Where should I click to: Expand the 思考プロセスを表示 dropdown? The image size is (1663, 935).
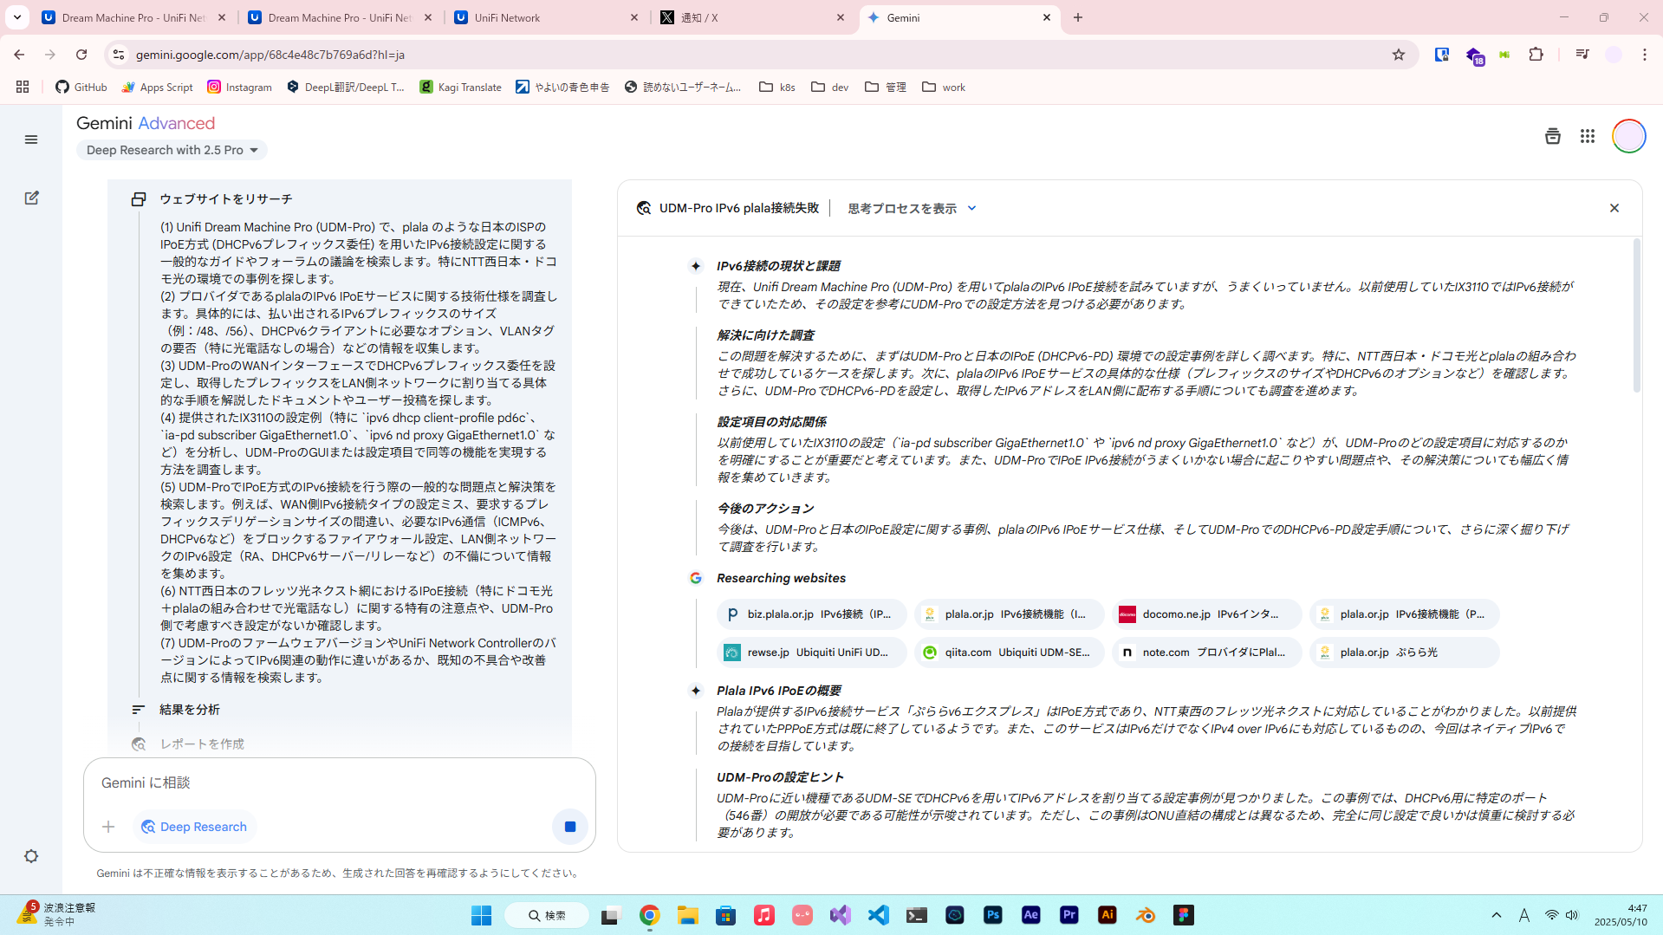(x=912, y=208)
